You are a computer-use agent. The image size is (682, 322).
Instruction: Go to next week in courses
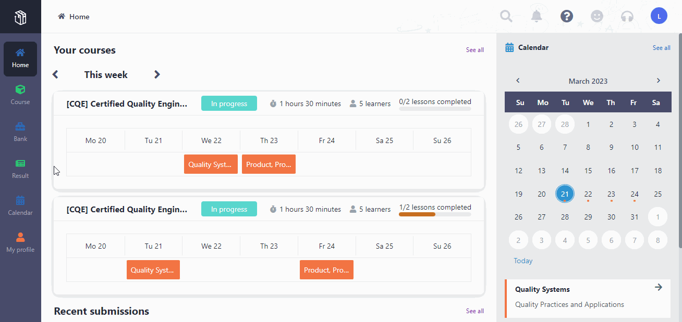tap(157, 74)
